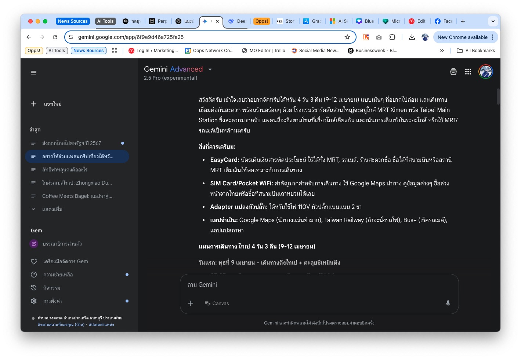Open chat ส่งออกไทยไปสหรัฐฯ ปี 2567

(77, 143)
